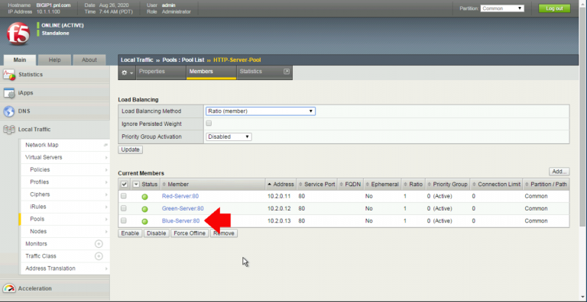The width and height of the screenshot is (587, 302).
Task: Check the Blue-Server:80 row checkbox
Action: click(124, 221)
